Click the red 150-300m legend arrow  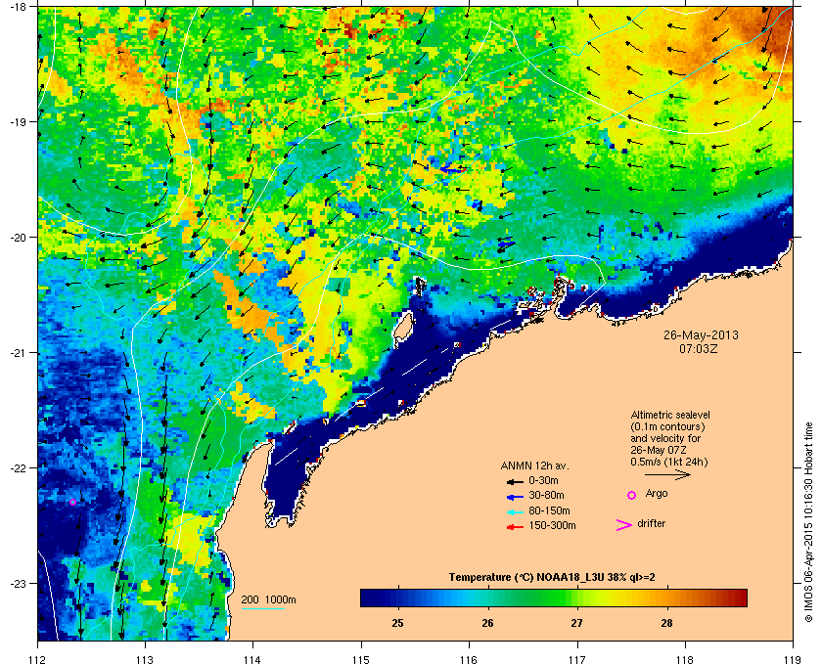pyautogui.click(x=515, y=527)
